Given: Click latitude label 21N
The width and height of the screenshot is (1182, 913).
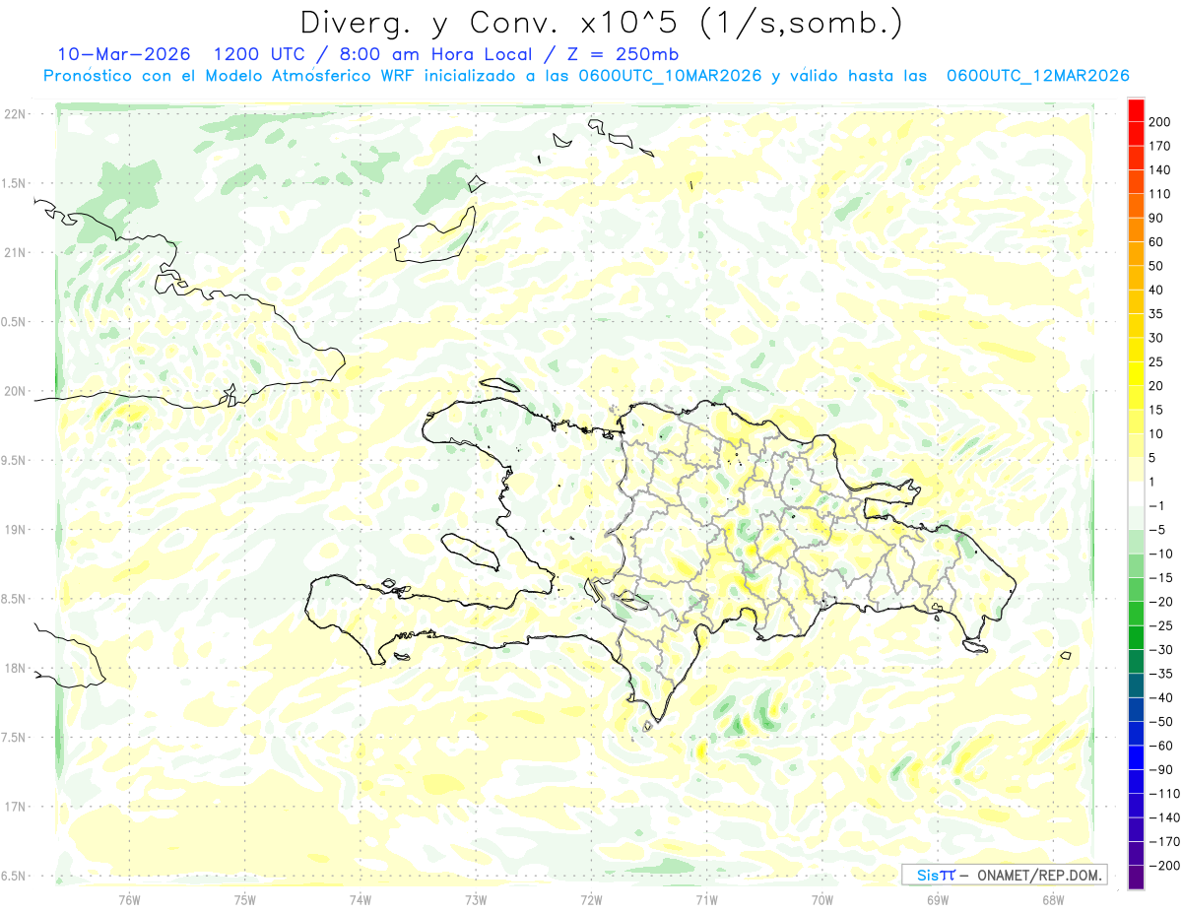Looking at the screenshot, I should point(15,252).
